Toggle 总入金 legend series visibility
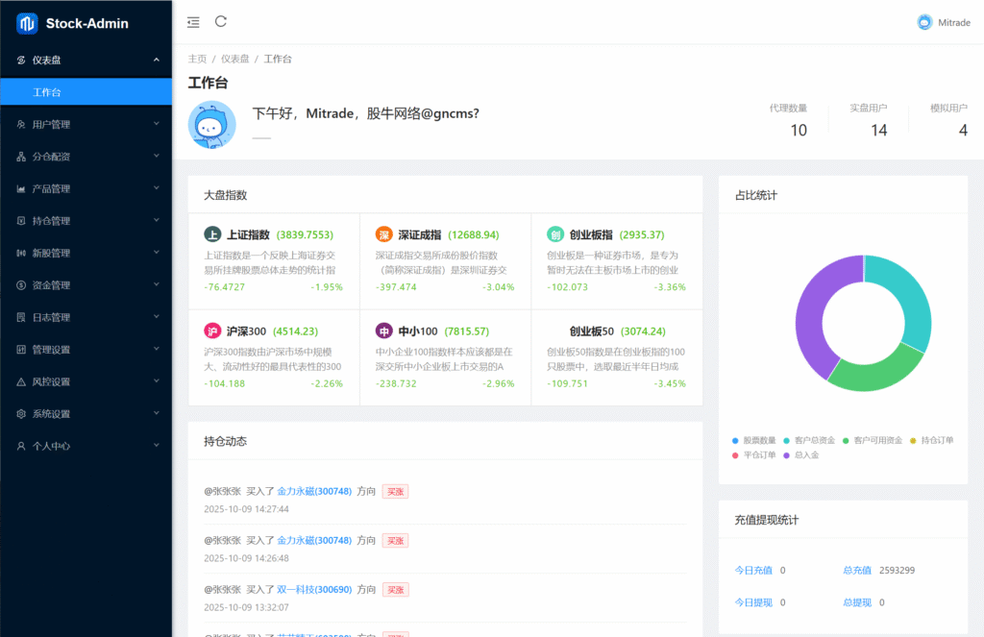Screen dimensions: 984x637 point(800,454)
